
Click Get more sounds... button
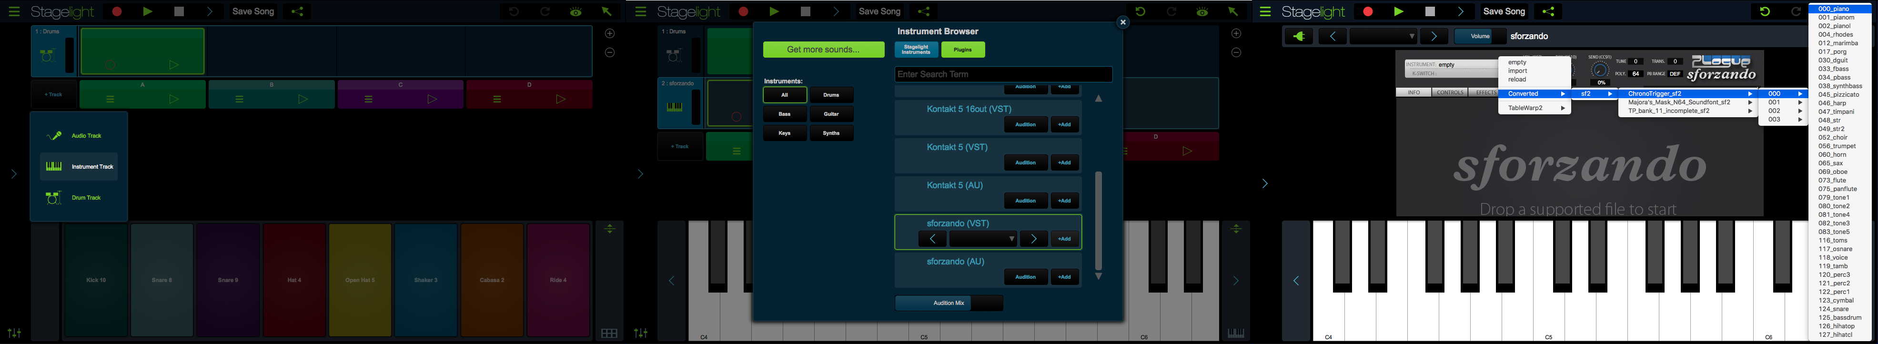[x=824, y=50]
